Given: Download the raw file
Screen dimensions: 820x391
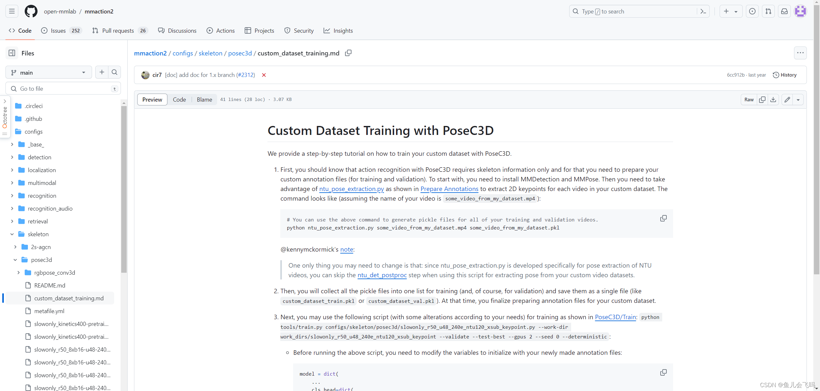Looking at the screenshot, I should 773,100.
